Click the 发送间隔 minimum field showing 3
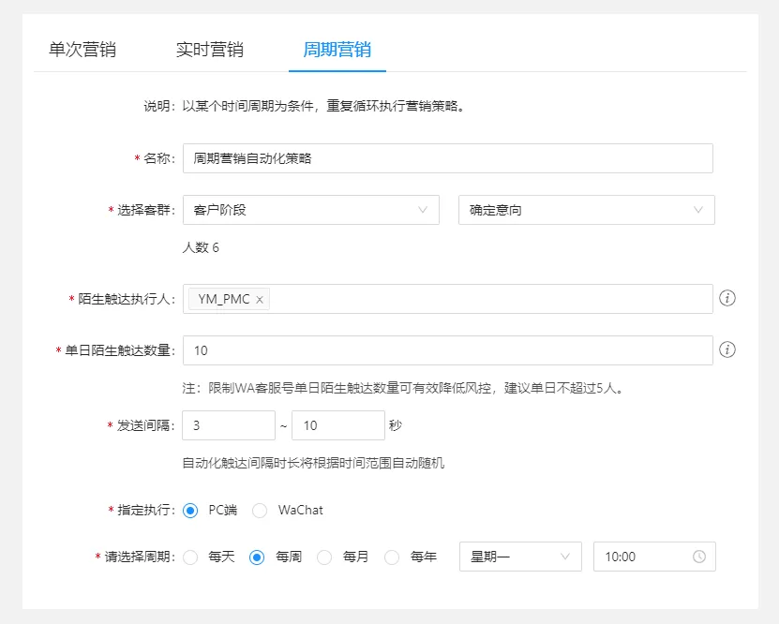Image resolution: width=779 pixels, height=624 pixels. pos(229,425)
